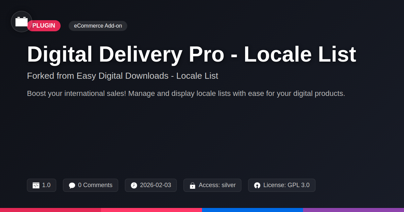Viewport: 404px width, 212px height.
Task: Select the eCommerce Add-on category tag
Action: [98, 26]
